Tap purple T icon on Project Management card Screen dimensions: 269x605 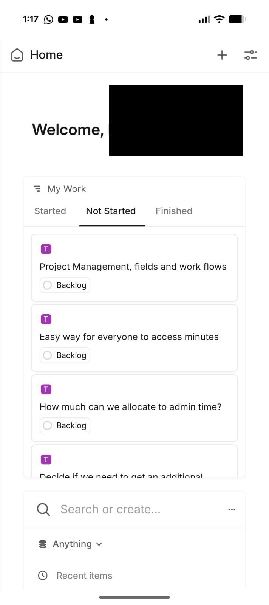point(46,249)
